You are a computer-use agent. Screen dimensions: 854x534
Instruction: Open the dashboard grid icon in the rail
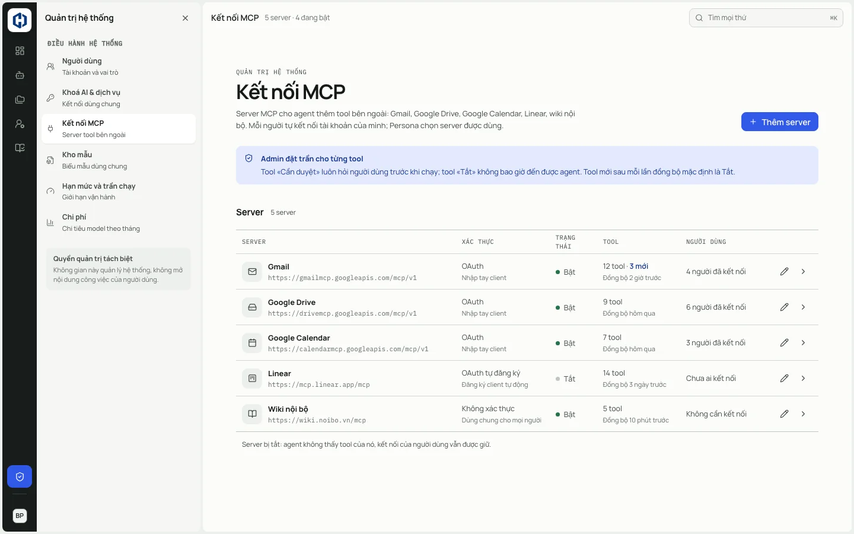(20, 51)
